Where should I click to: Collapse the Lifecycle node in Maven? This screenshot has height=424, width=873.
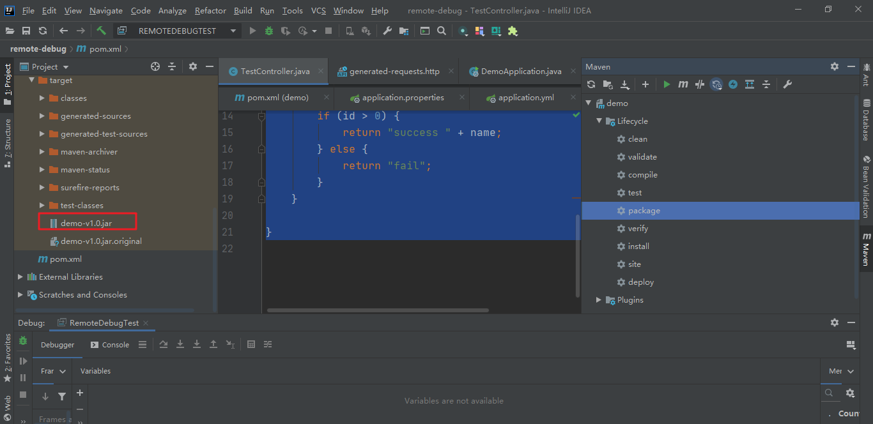click(x=599, y=121)
